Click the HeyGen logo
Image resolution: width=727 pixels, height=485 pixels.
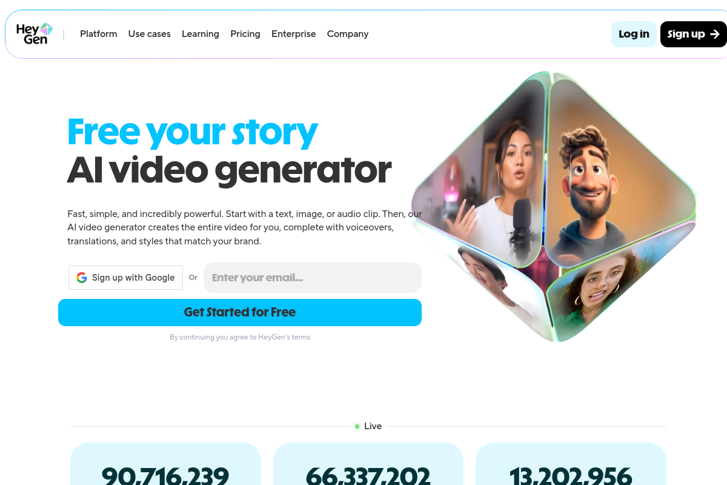pos(35,34)
